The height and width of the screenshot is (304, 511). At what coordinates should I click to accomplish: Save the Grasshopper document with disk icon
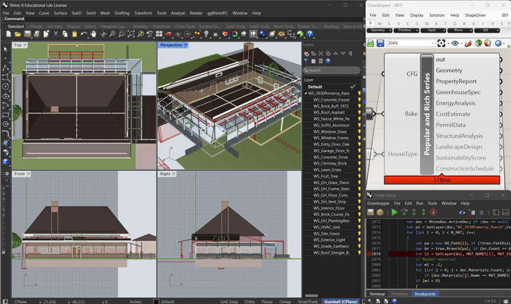380,43
